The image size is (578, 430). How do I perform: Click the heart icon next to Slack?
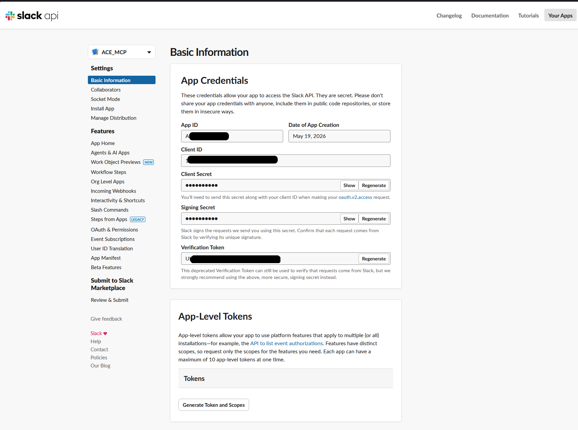[x=105, y=333]
